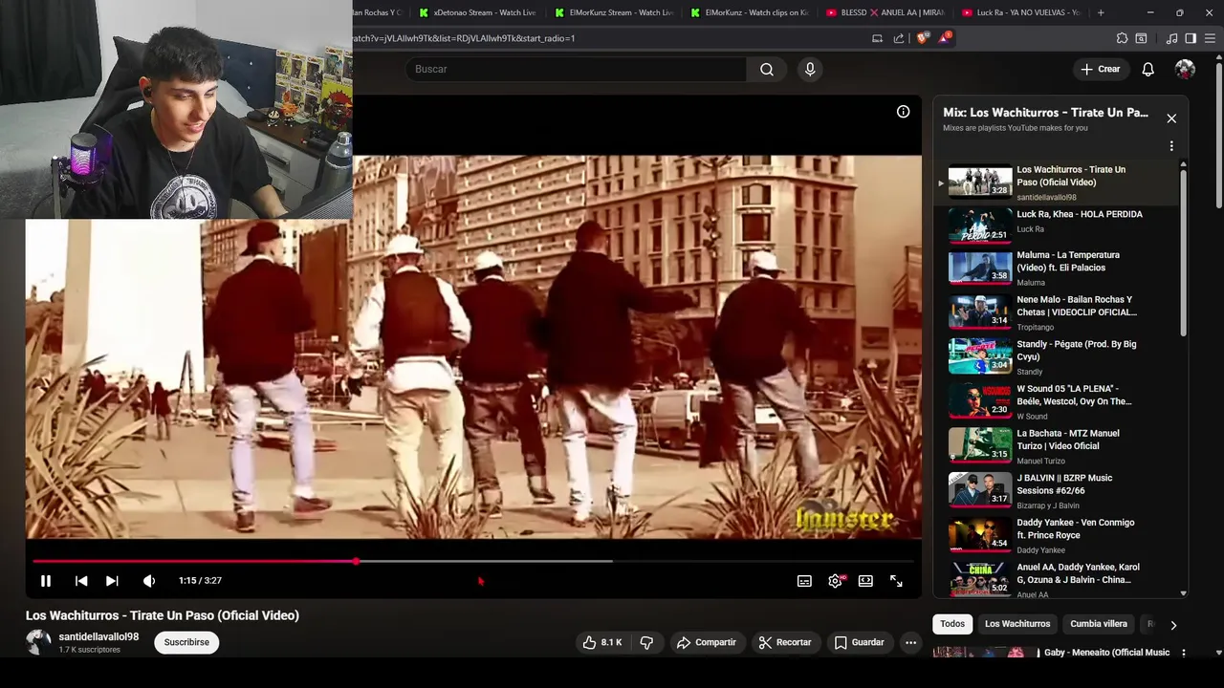Screen dimensions: 1224x688
Task: Go to previous video in player
Action: pyautogui.click(x=81, y=581)
